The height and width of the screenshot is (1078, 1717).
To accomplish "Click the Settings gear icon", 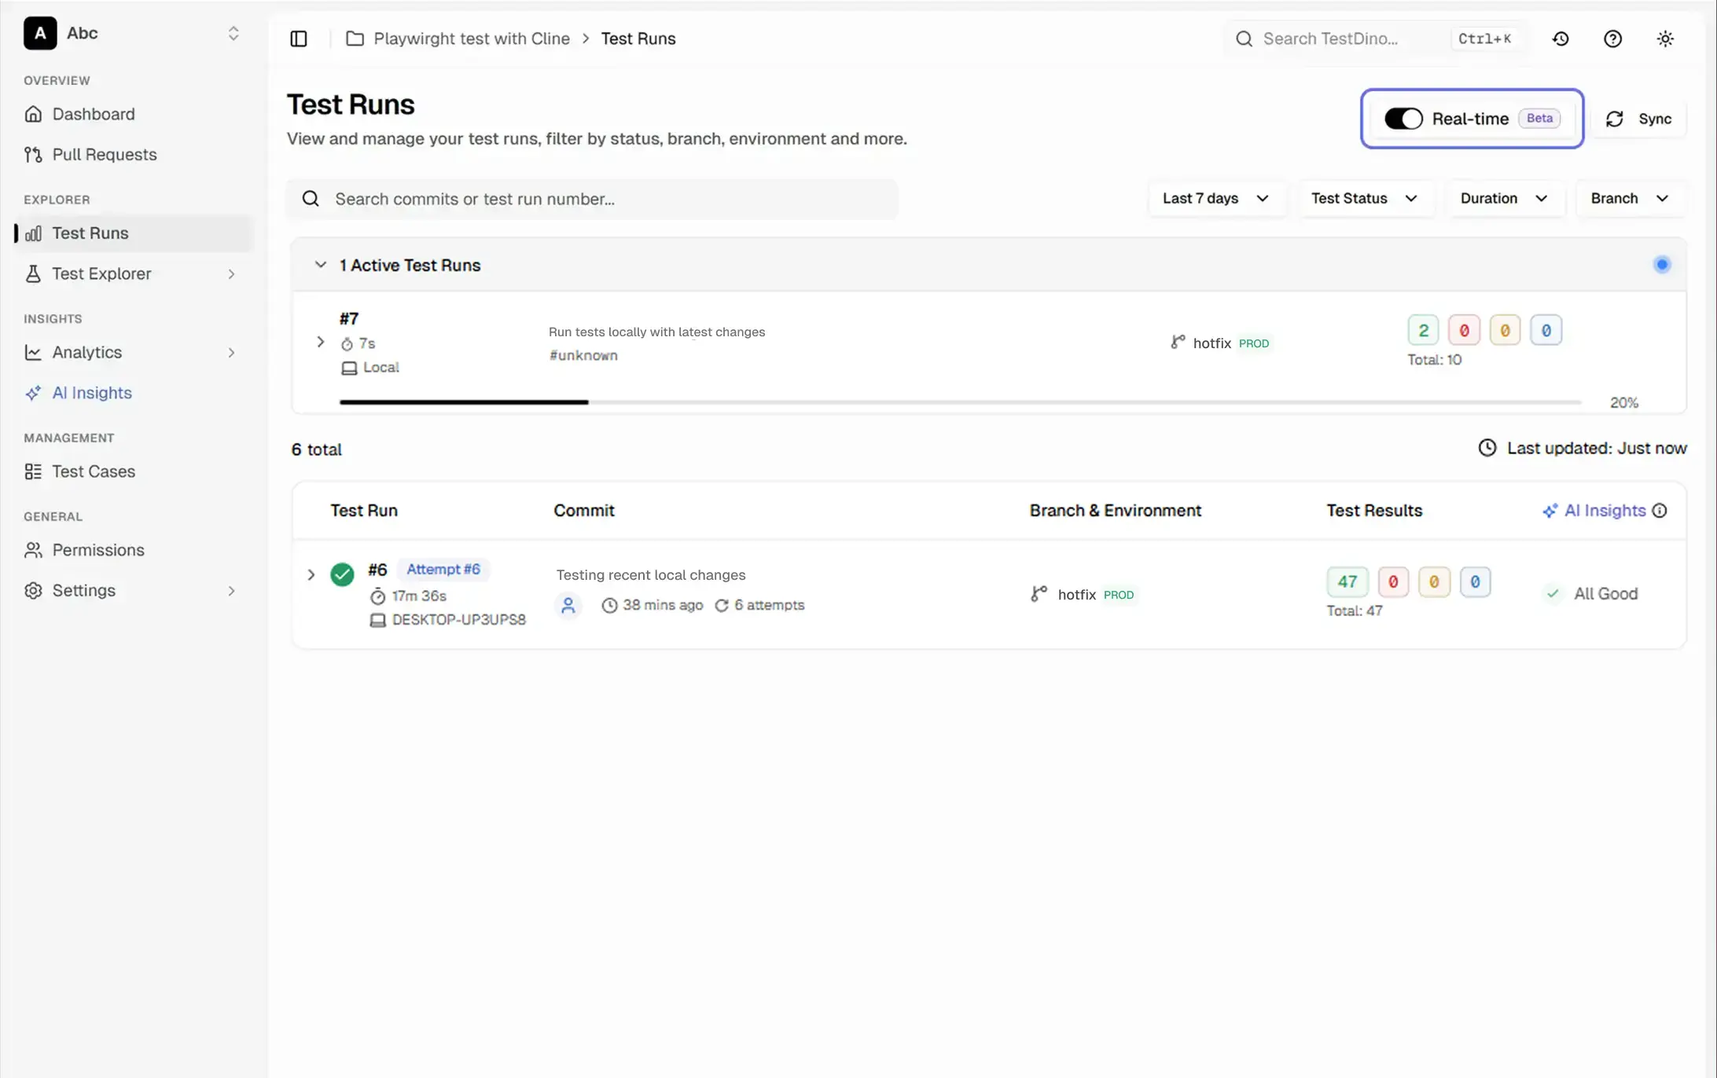I will click(x=33, y=591).
